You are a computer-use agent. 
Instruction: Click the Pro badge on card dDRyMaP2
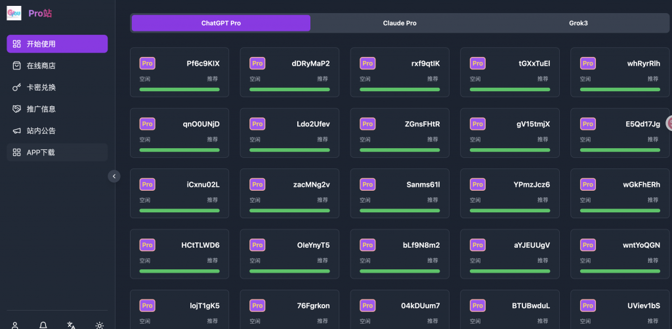257,64
